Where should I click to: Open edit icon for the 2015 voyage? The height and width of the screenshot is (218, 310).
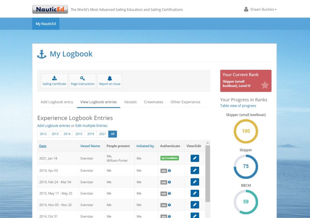pos(195,193)
